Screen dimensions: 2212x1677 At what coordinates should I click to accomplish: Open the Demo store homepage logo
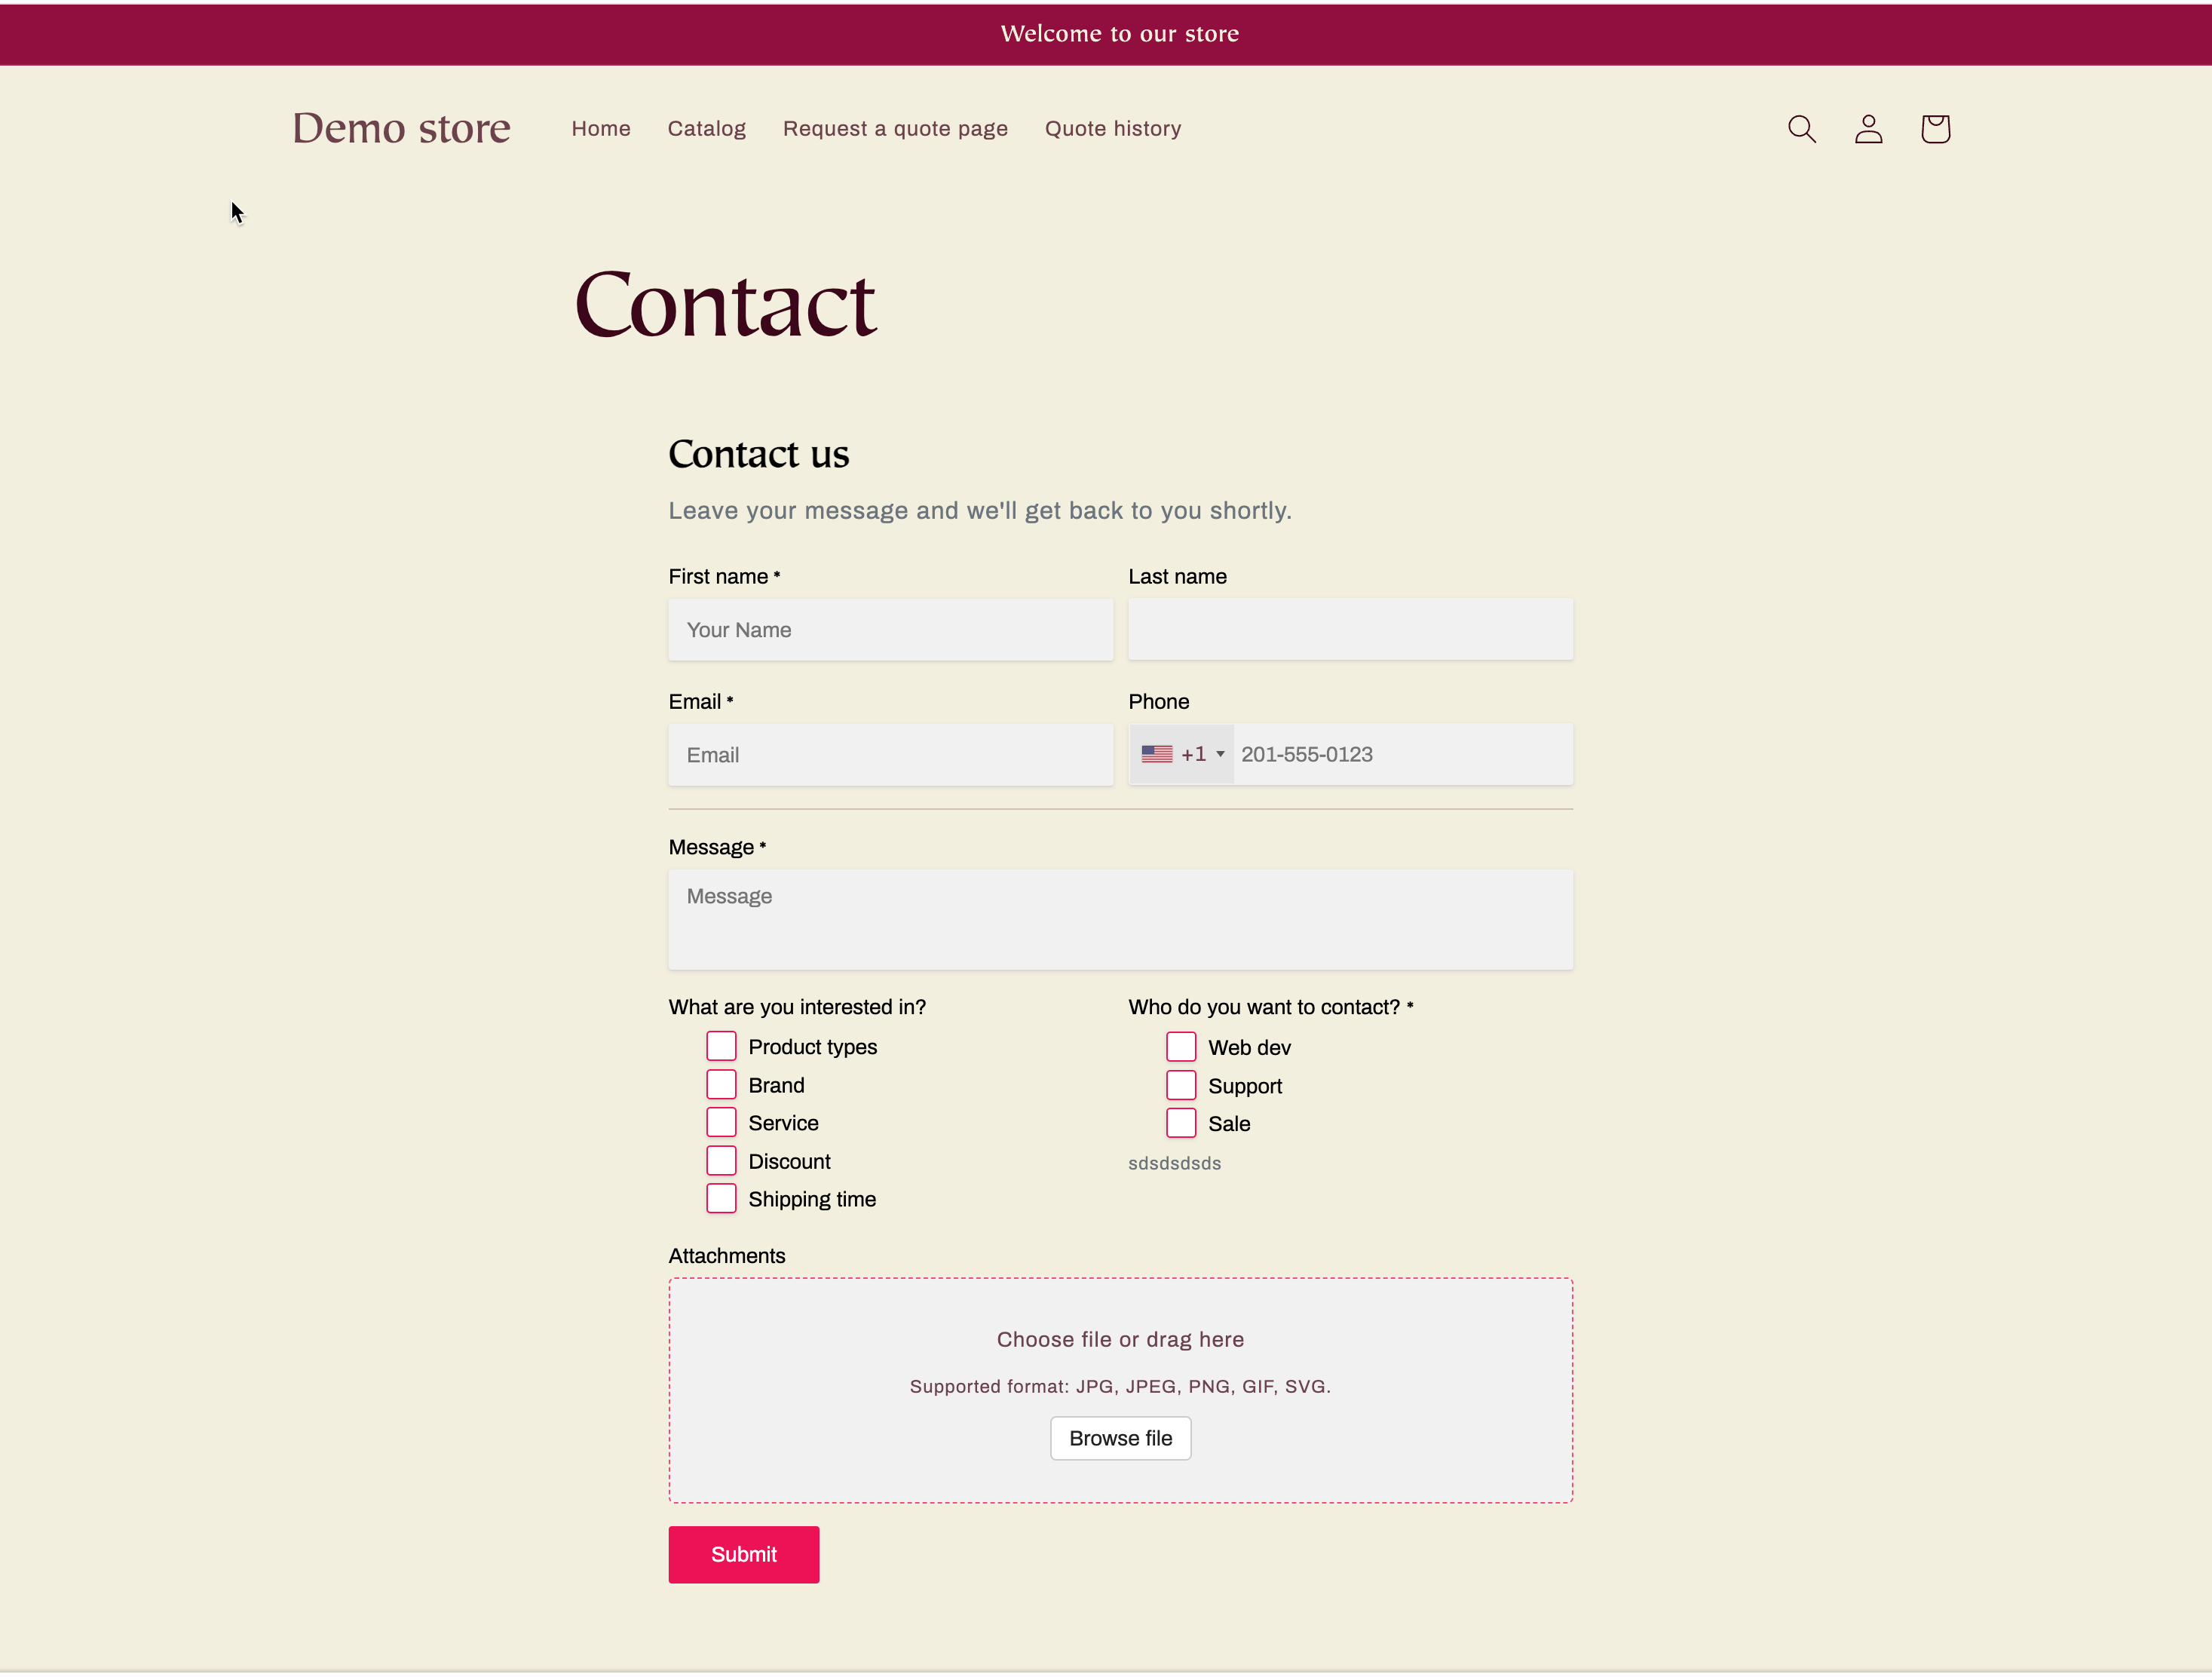coord(401,128)
